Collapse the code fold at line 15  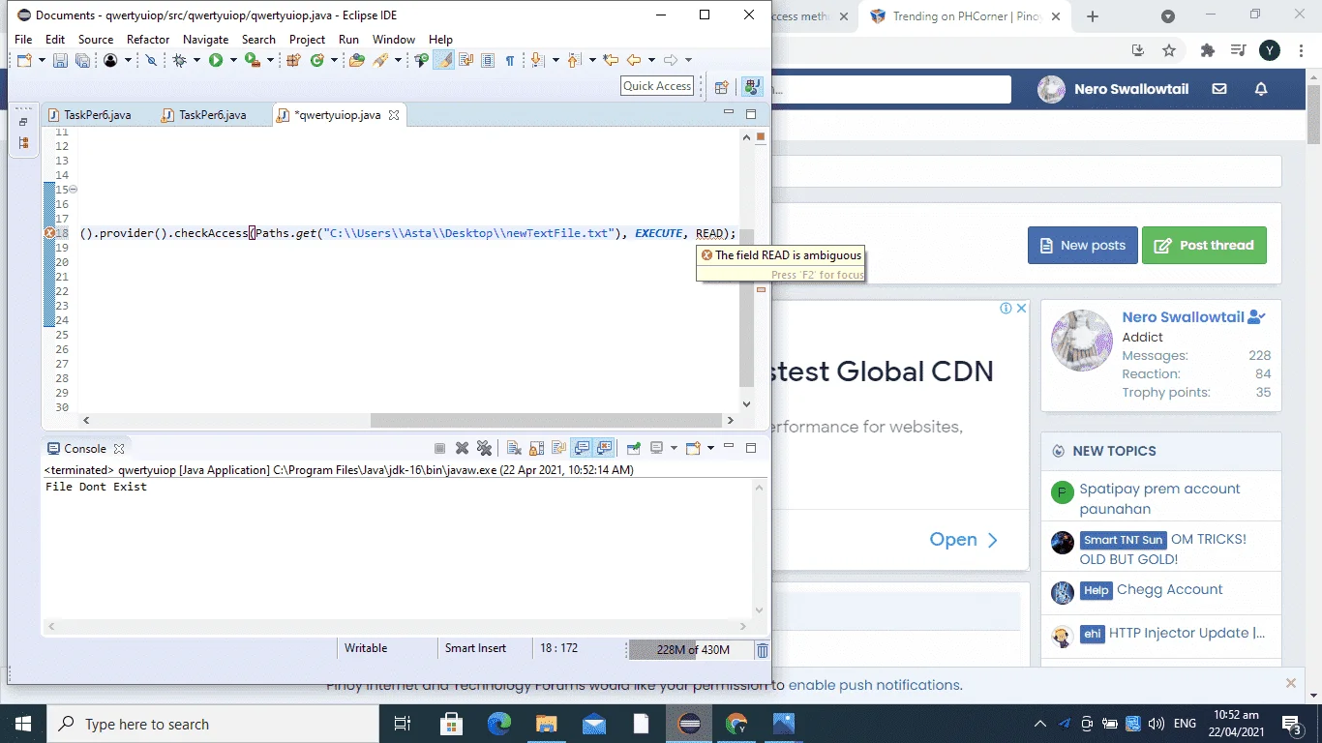[74, 190]
